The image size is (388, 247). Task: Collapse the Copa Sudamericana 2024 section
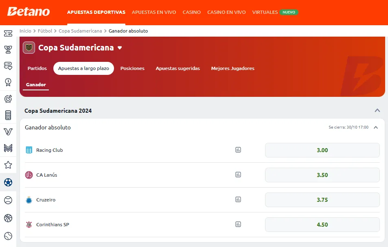pos(377,111)
